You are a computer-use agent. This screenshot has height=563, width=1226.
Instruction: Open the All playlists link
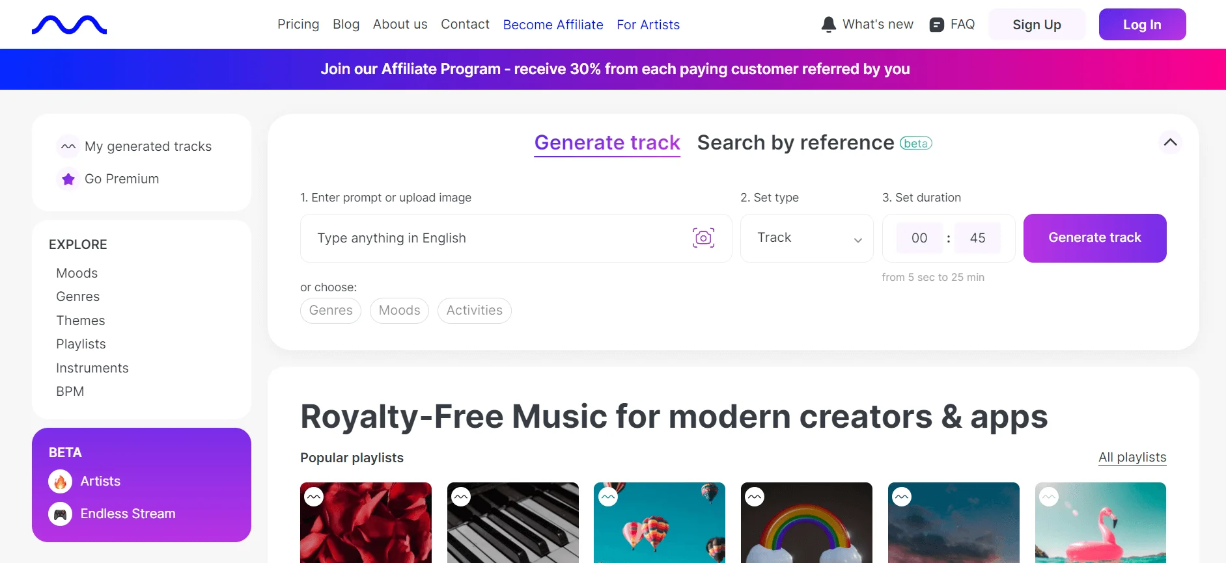(1132, 457)
